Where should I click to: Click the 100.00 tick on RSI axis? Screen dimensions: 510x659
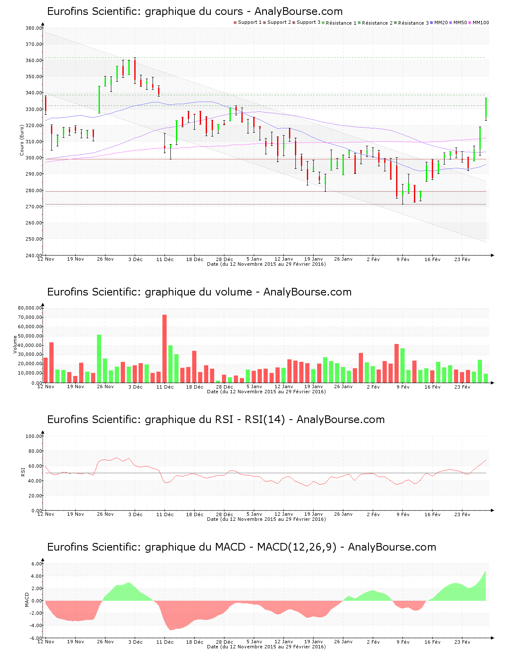point(34,436)
